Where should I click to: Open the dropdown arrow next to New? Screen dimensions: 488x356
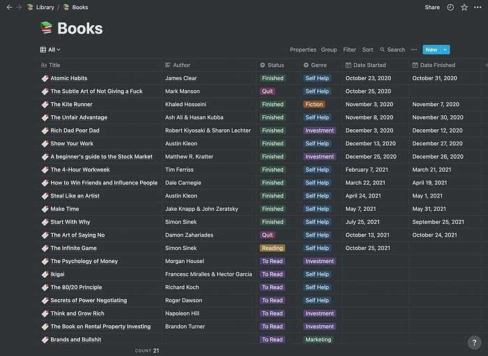pos(446,50)
